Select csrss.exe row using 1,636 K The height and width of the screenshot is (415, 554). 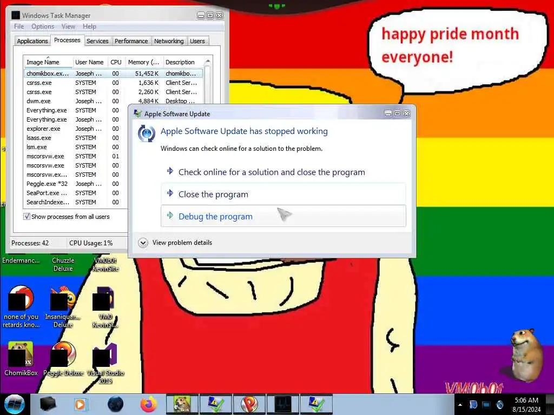tap(113, 83)
